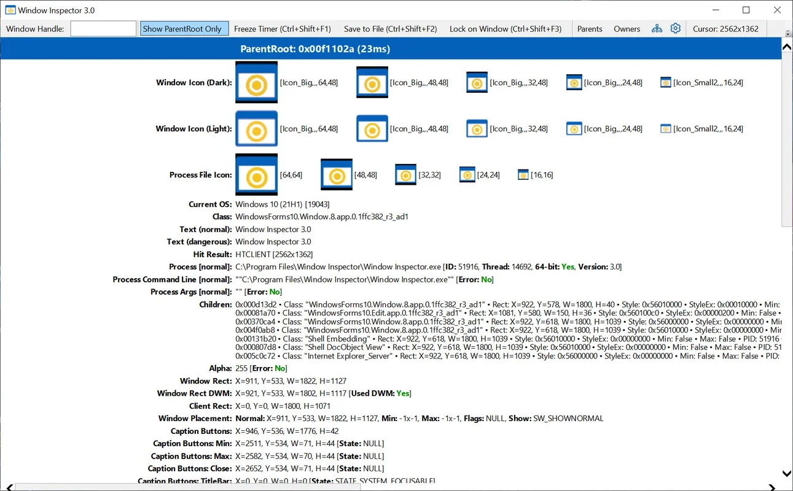Viewport: 793px width, 491px height.
Task: Click the Process Command Line value
Action: point(345,279)
